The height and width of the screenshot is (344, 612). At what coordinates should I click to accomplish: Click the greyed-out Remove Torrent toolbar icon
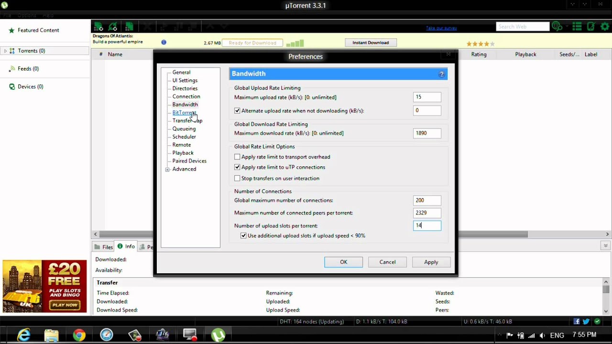147,27
